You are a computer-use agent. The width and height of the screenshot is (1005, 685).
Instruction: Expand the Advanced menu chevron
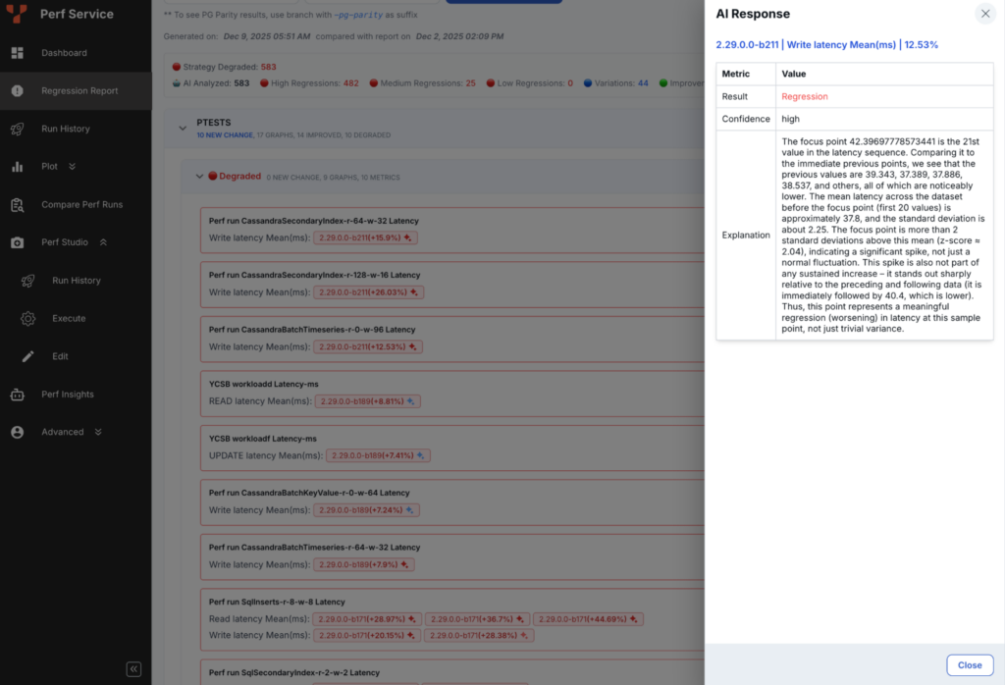(97, 432)
